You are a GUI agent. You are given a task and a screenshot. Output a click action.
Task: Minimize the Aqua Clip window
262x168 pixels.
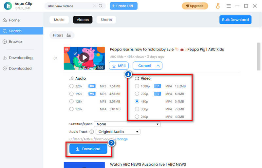237,6
